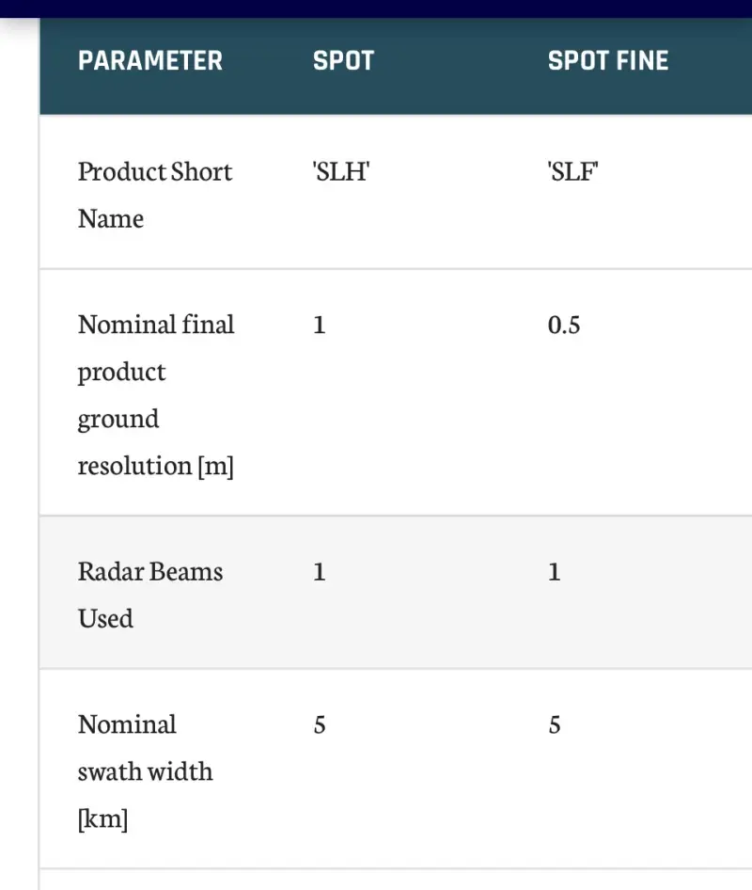The width and height of the screenshot is (752, 890).
Task: Click the Product Short Name row label
Action: [154, 195]
